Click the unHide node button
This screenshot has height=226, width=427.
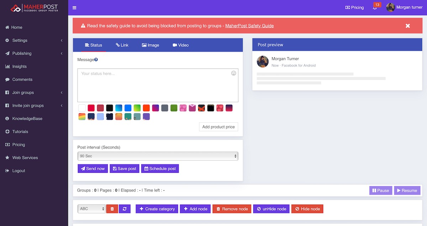272,209
